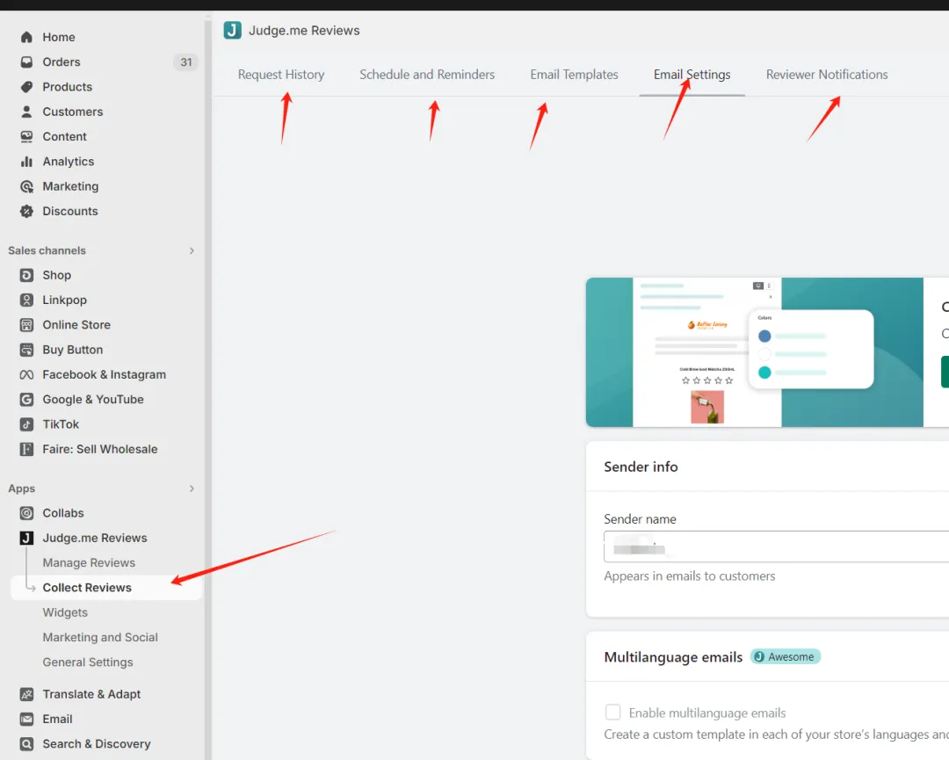949x760 pixels.
Task: Open the Translate & Adapt icon
Action: [26, 694]
